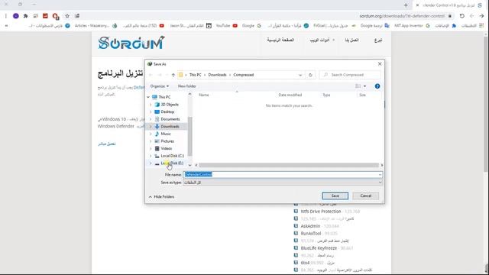Select Local Disk (E:) in the tree
The height and width of the screenshot is (275, 489).
click(x=172, y=163)
